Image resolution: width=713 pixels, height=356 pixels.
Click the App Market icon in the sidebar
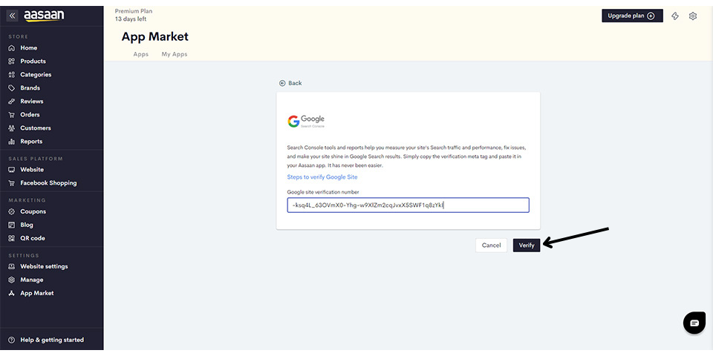[12, 294]
